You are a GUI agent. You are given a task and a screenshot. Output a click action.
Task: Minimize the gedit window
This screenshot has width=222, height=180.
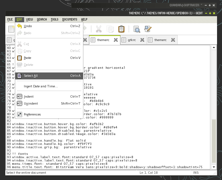pyautogui.click(x=206, y=13)
